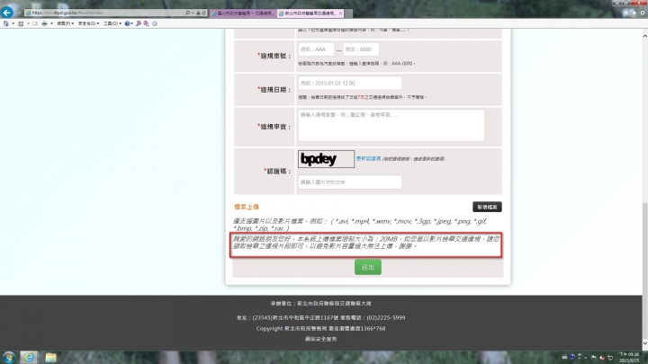Select the New Taipei police traffic tab

308,13
